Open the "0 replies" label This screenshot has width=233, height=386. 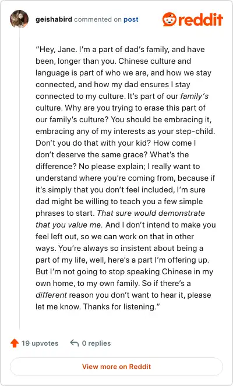click(96, 343)
